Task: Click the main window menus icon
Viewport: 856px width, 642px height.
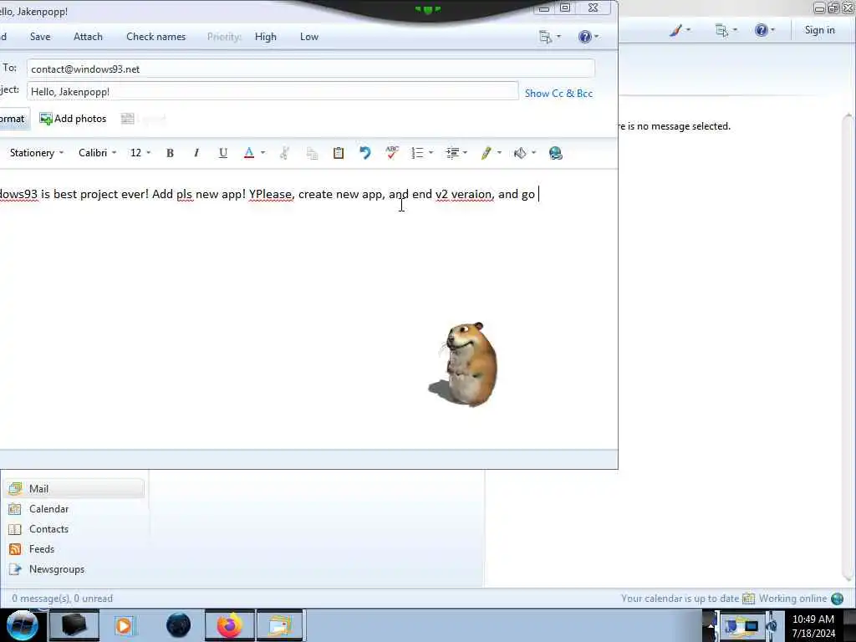Action: click(x=721, y=30)
